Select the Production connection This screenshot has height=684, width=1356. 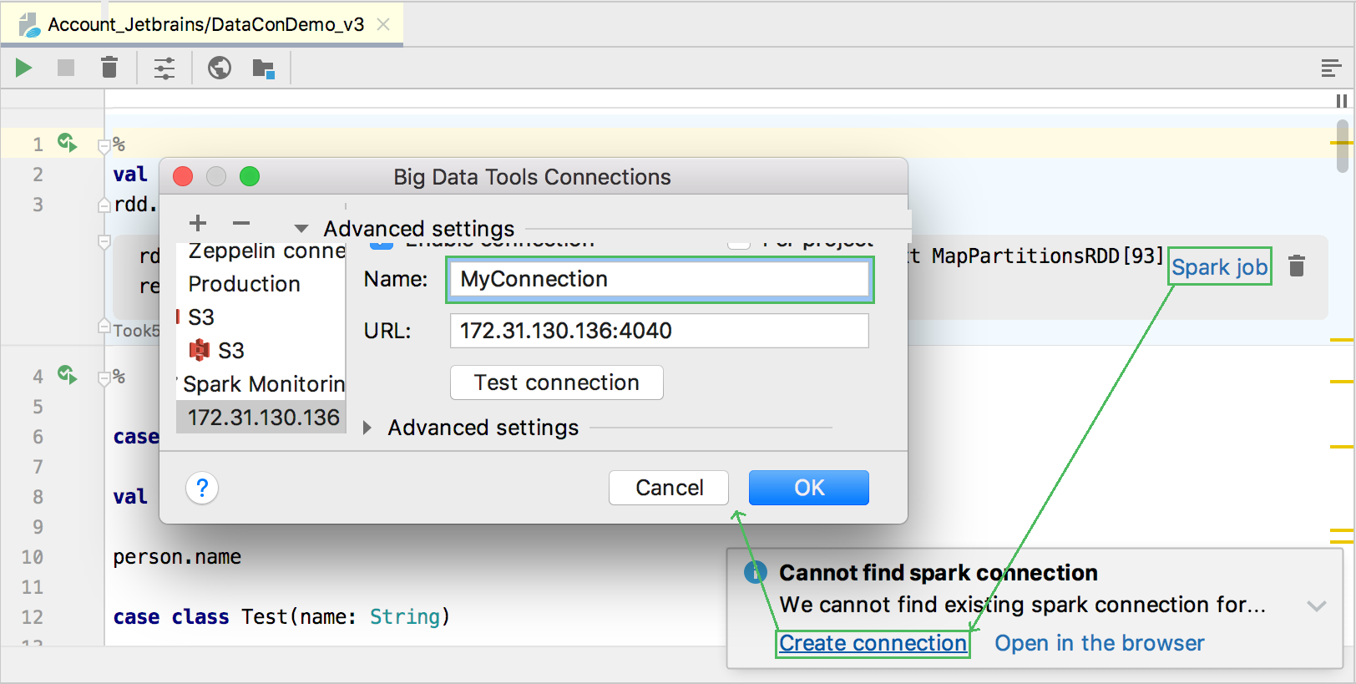(262, 284)
